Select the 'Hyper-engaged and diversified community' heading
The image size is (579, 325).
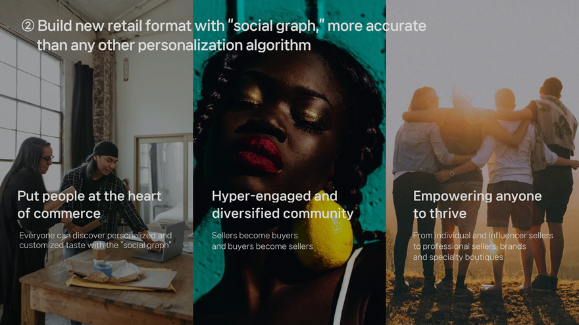(282, 204)
